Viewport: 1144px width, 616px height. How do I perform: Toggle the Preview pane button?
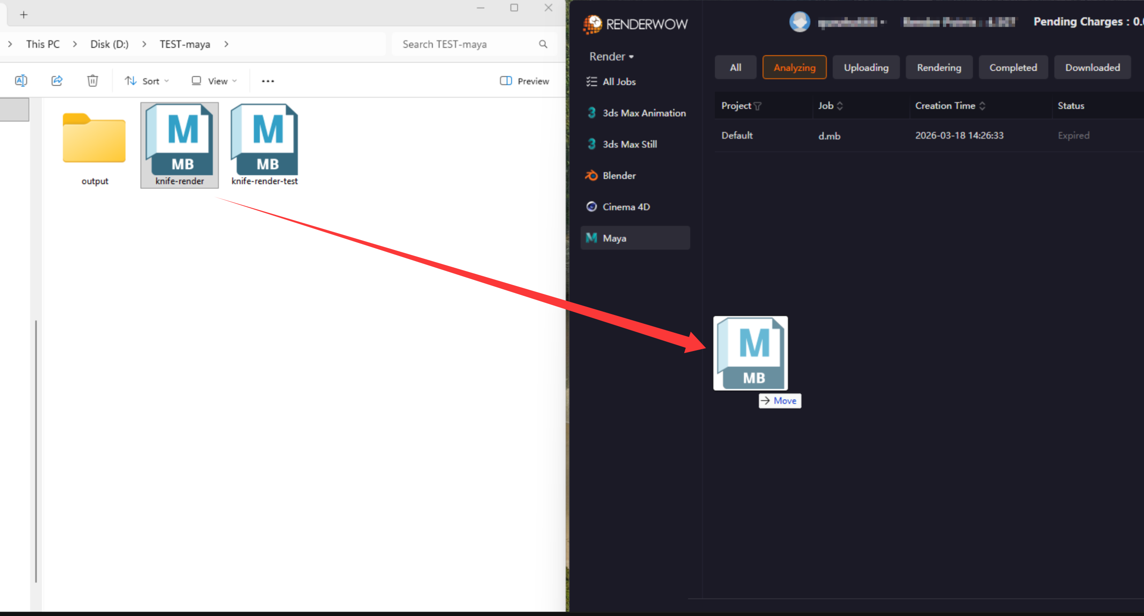(524, 81)
